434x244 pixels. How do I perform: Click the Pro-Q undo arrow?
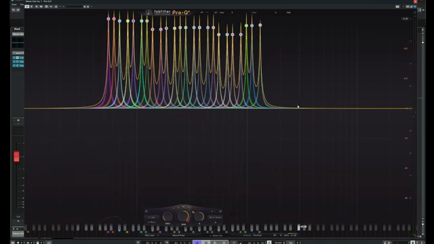pos(202,12)
